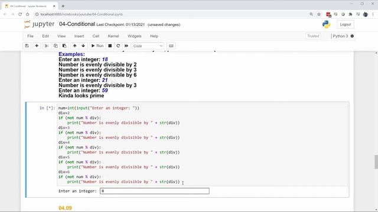Click the 'Kinda looks prime' example text

pos(82,95)
